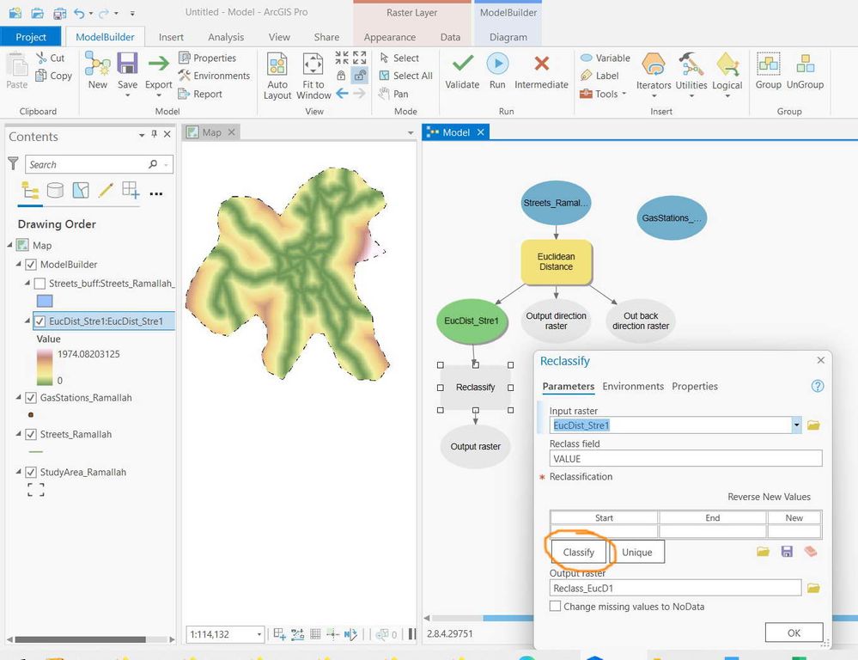Toggle Streets_Ramallah layer checkbox
This screenshot has width=858, height=660.
click(x=31, y=434)
